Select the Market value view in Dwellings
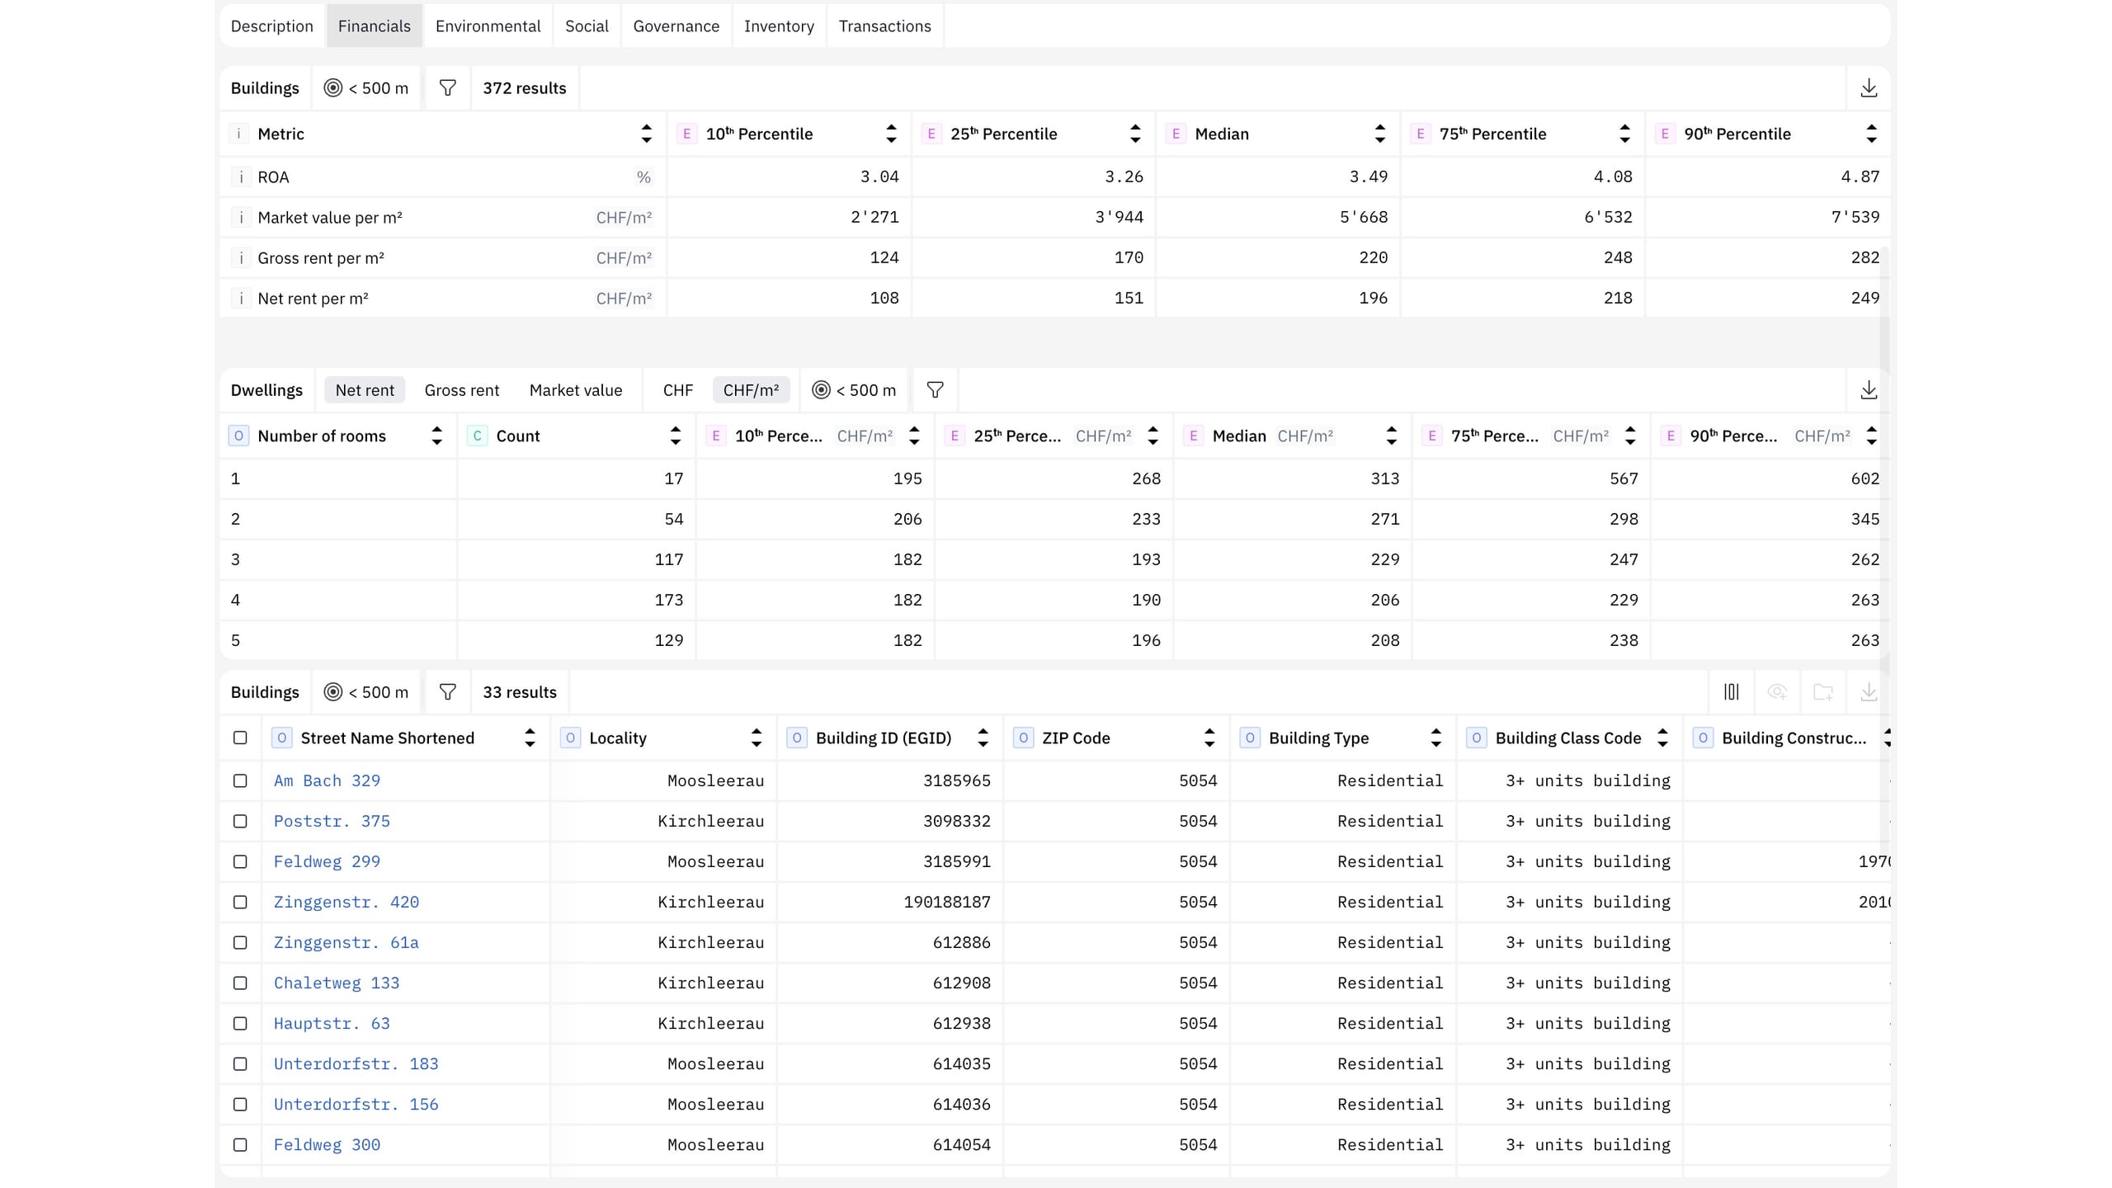 point(575,390)
